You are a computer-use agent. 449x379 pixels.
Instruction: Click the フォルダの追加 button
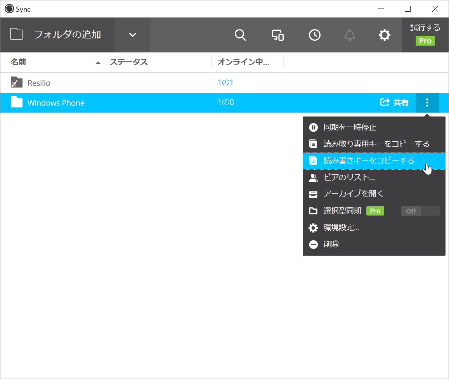(58, 35)
